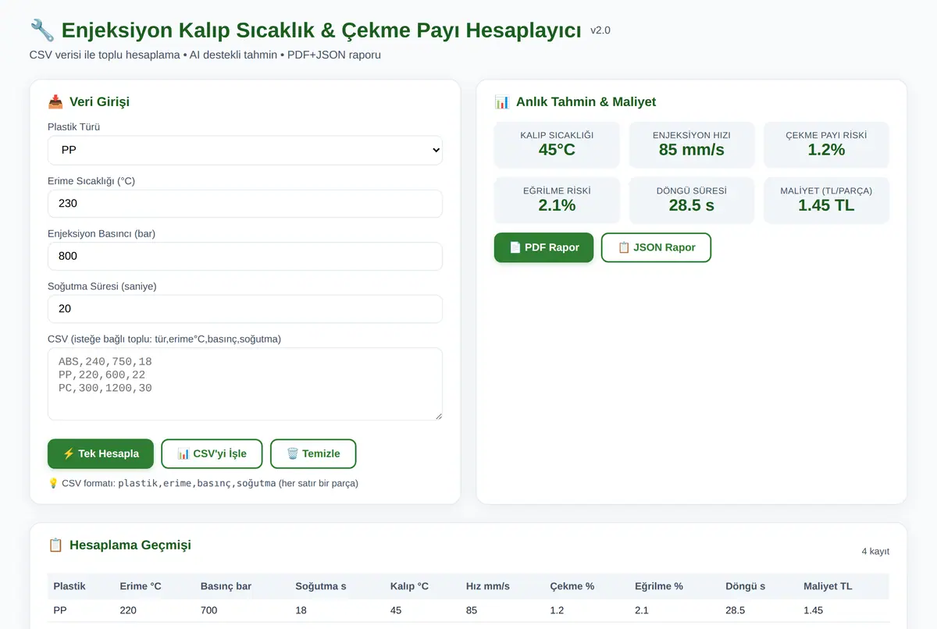Focus the Enjeksiyon Basıncı field with 800
The image size is (937, 629).
click(245, 256)
